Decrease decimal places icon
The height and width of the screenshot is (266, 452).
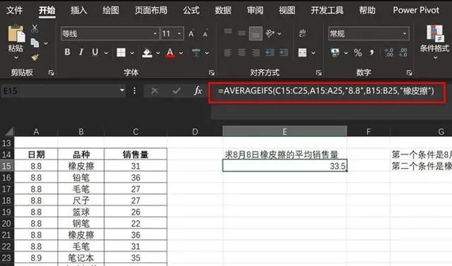coord(403,52)
